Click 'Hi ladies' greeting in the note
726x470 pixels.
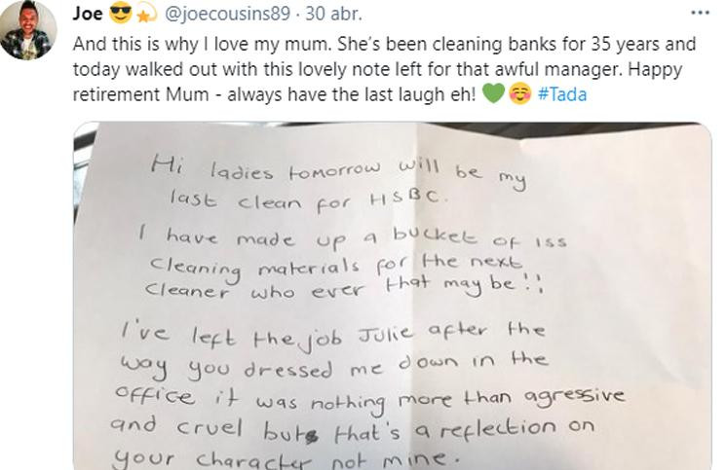[212, 168]
